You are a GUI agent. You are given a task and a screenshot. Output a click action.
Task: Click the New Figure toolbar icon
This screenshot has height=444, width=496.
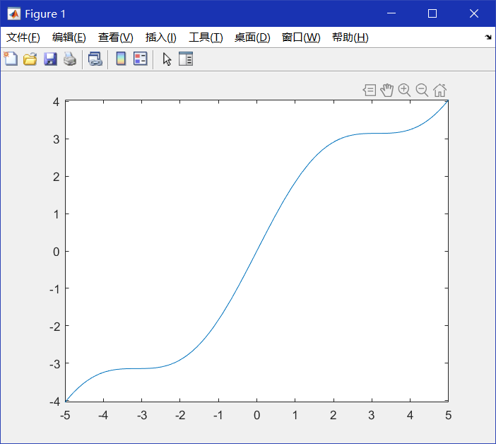pyautogui.click(x=11, y=59)
